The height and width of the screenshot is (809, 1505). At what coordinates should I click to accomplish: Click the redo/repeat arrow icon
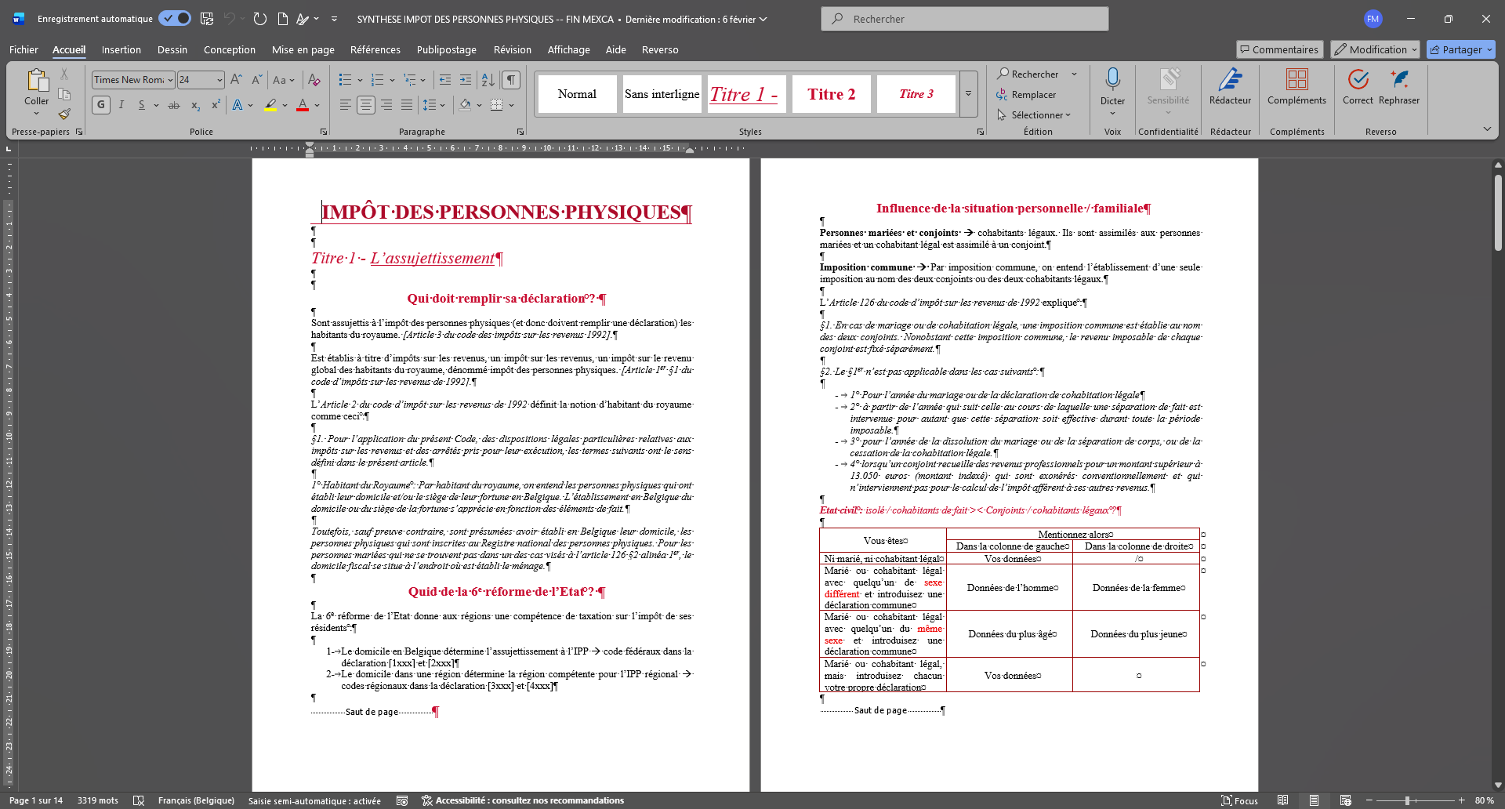click(260, 19)
